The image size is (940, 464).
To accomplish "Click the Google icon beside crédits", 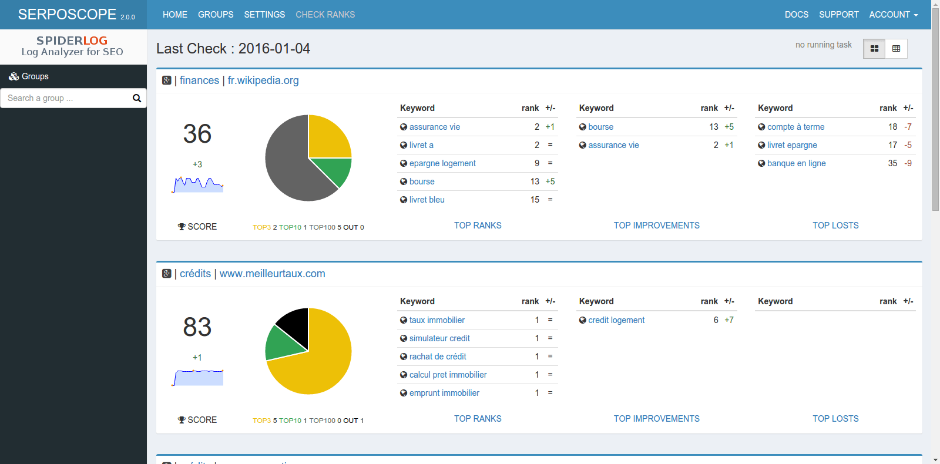I will click(x=167, y=274).
